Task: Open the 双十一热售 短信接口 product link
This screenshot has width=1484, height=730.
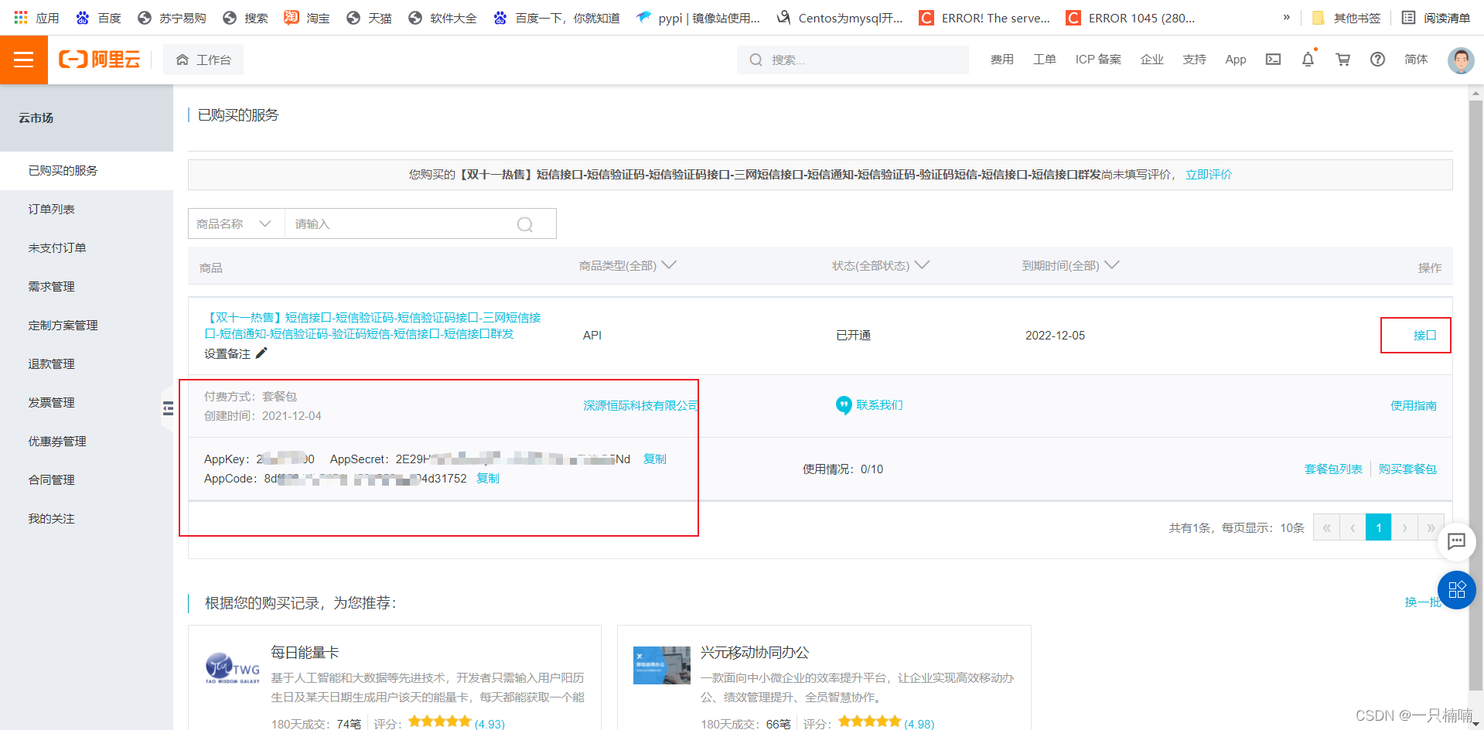Action: pos(373,326)
